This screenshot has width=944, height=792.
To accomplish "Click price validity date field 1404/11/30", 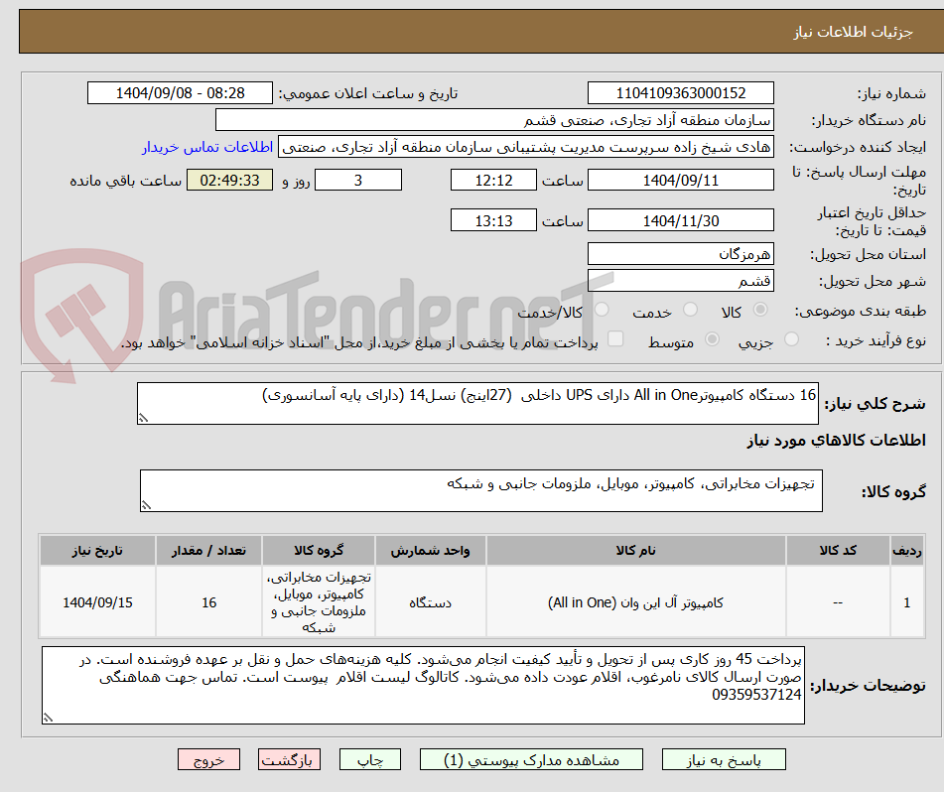I will 680,220.
